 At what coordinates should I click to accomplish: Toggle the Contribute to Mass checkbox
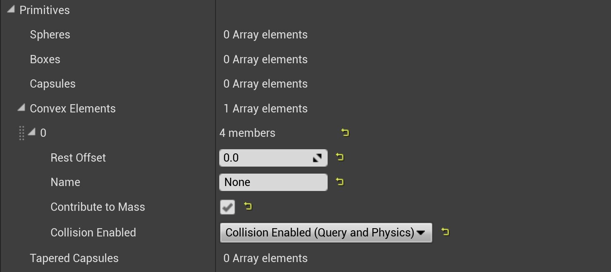point(228,207)
